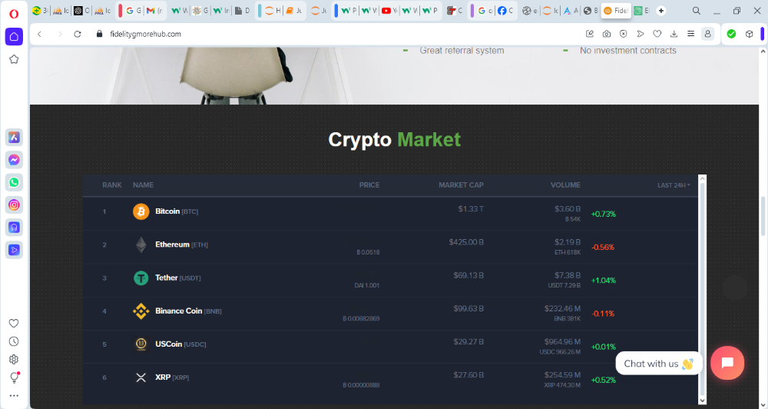Click the Binance Coin logo
Image resolution: width=768 pixels, height=409 pixels.
click(141, 311)
